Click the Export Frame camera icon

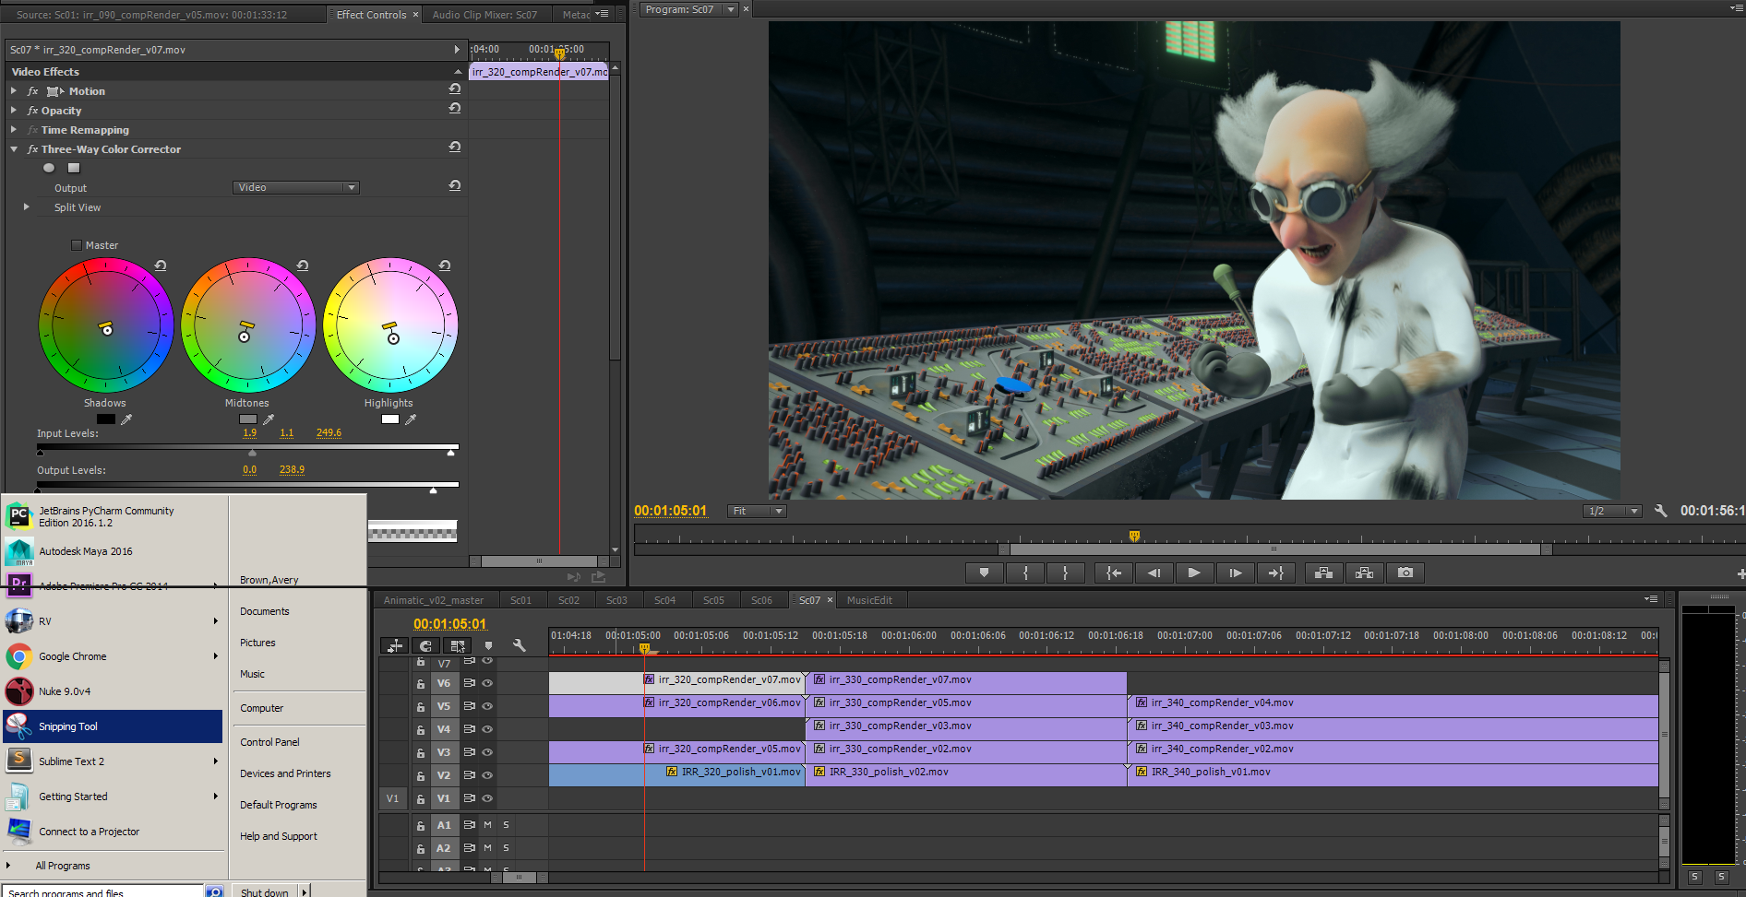pos(1405,573)
